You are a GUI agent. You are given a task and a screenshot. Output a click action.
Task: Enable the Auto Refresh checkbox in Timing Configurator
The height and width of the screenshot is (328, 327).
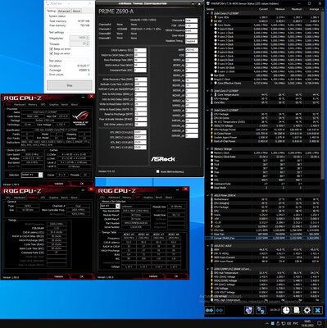tap(157, 171)
